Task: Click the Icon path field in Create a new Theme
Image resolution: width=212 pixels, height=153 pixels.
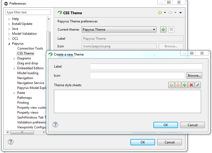Action: tap(137, 76)
